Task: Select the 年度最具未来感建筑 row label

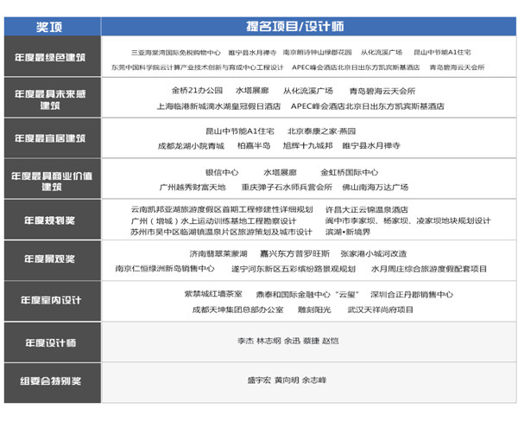Action: (x=50, y=98)
